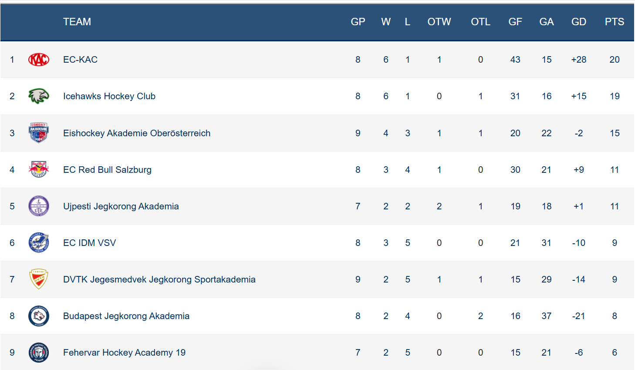Sort standings by the GD column header
Screen dimensions: 635x370
tap(578, 22)
